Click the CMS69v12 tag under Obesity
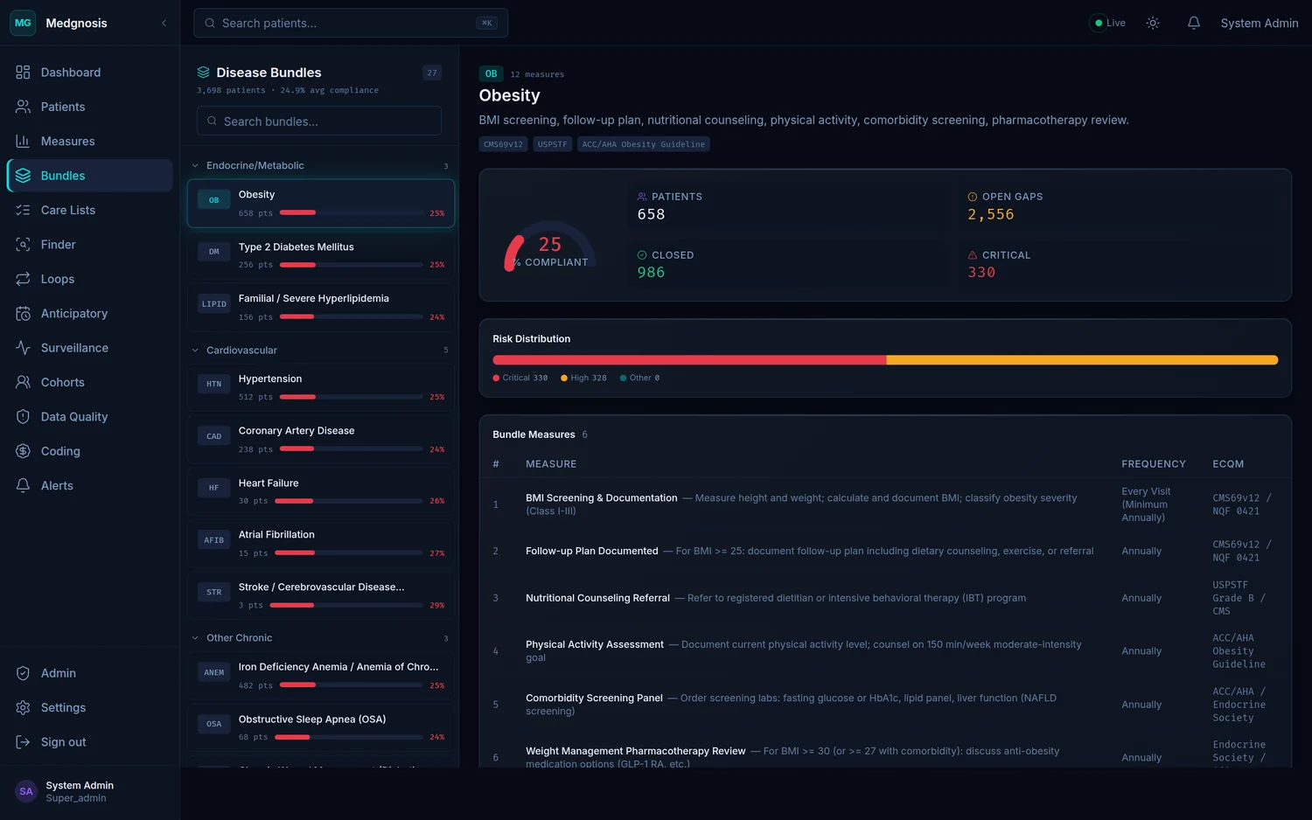Image resolution: width=1312 pixels, height=820 pixels. click(503, 144)
